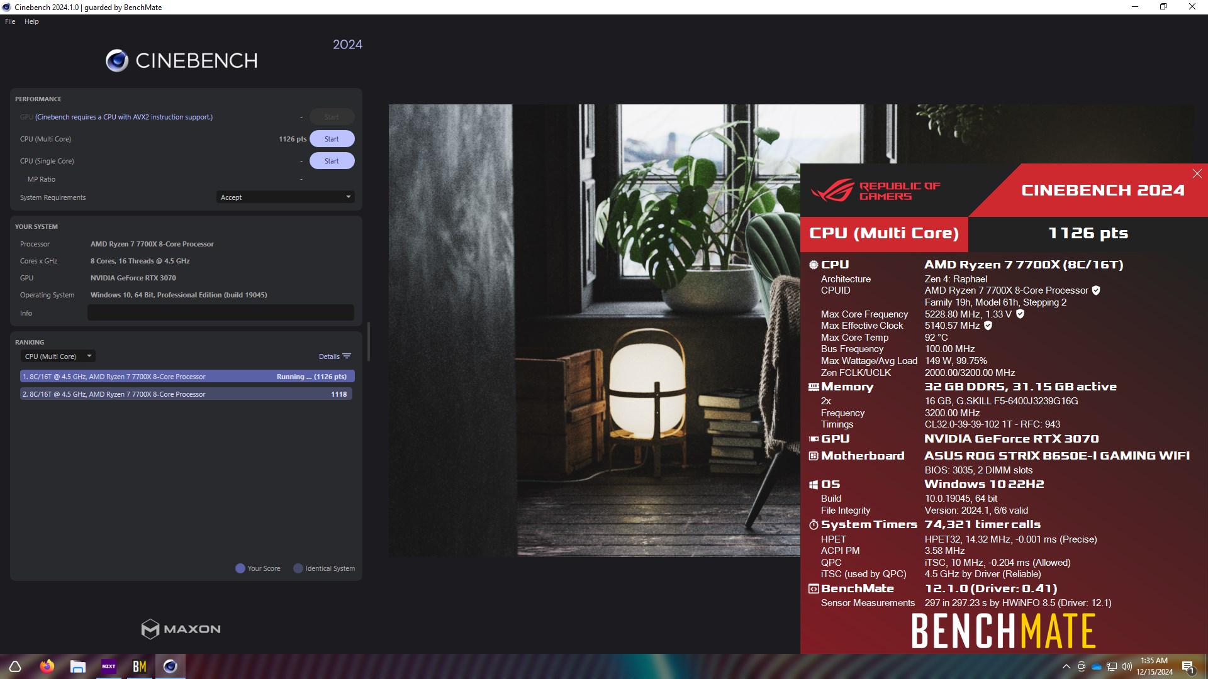The image size is (1208, 679).
Task: Click the Republic of Gamers logo
Action: coord(875,190)
